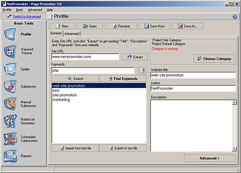The image size is (241, 173).
Task: Open the Advanced menu in menu bar
Action: pyautogui.click(x=35, y=10)
